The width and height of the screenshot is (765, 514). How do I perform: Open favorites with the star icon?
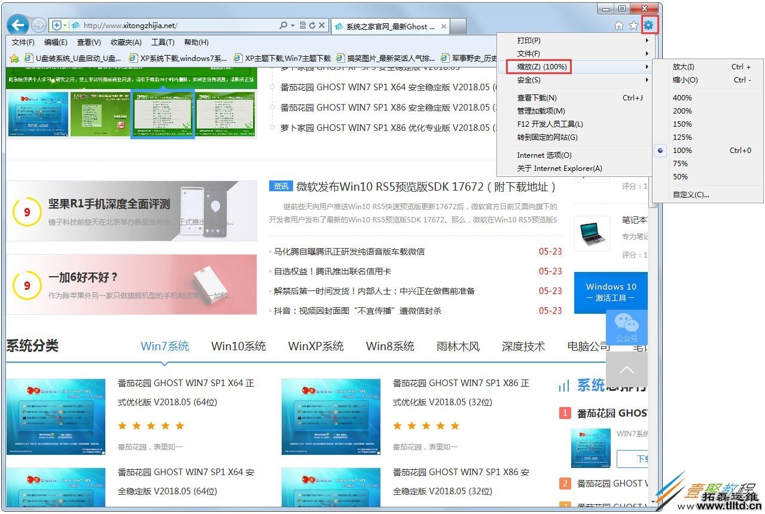point(634,26)
